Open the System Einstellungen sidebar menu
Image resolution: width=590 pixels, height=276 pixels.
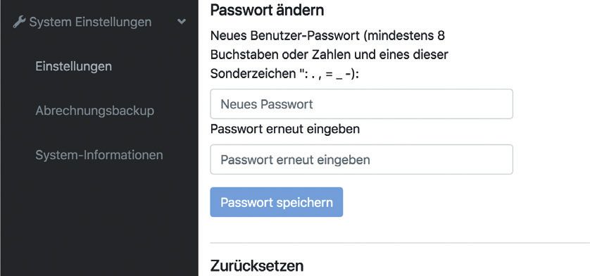(90, 23)
